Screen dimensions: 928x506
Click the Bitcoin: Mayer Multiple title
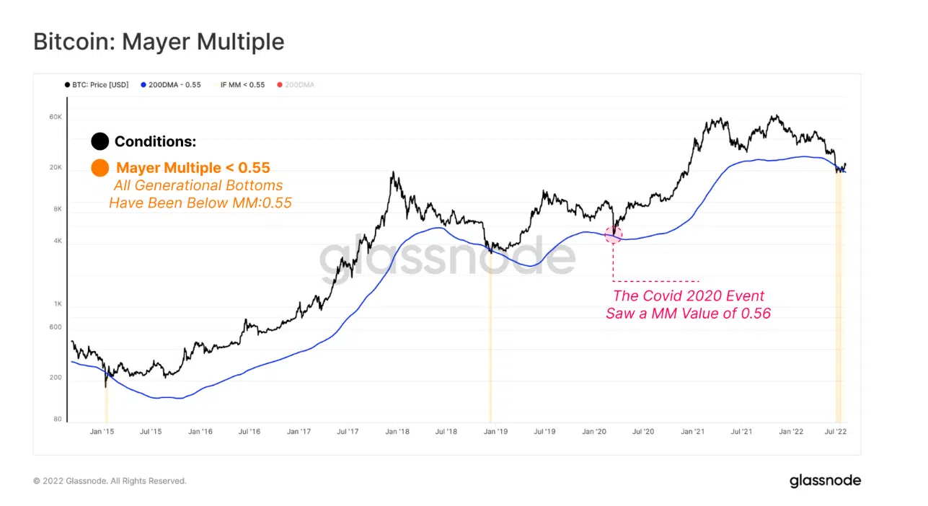pyautogui.click(x=159, y=42)
